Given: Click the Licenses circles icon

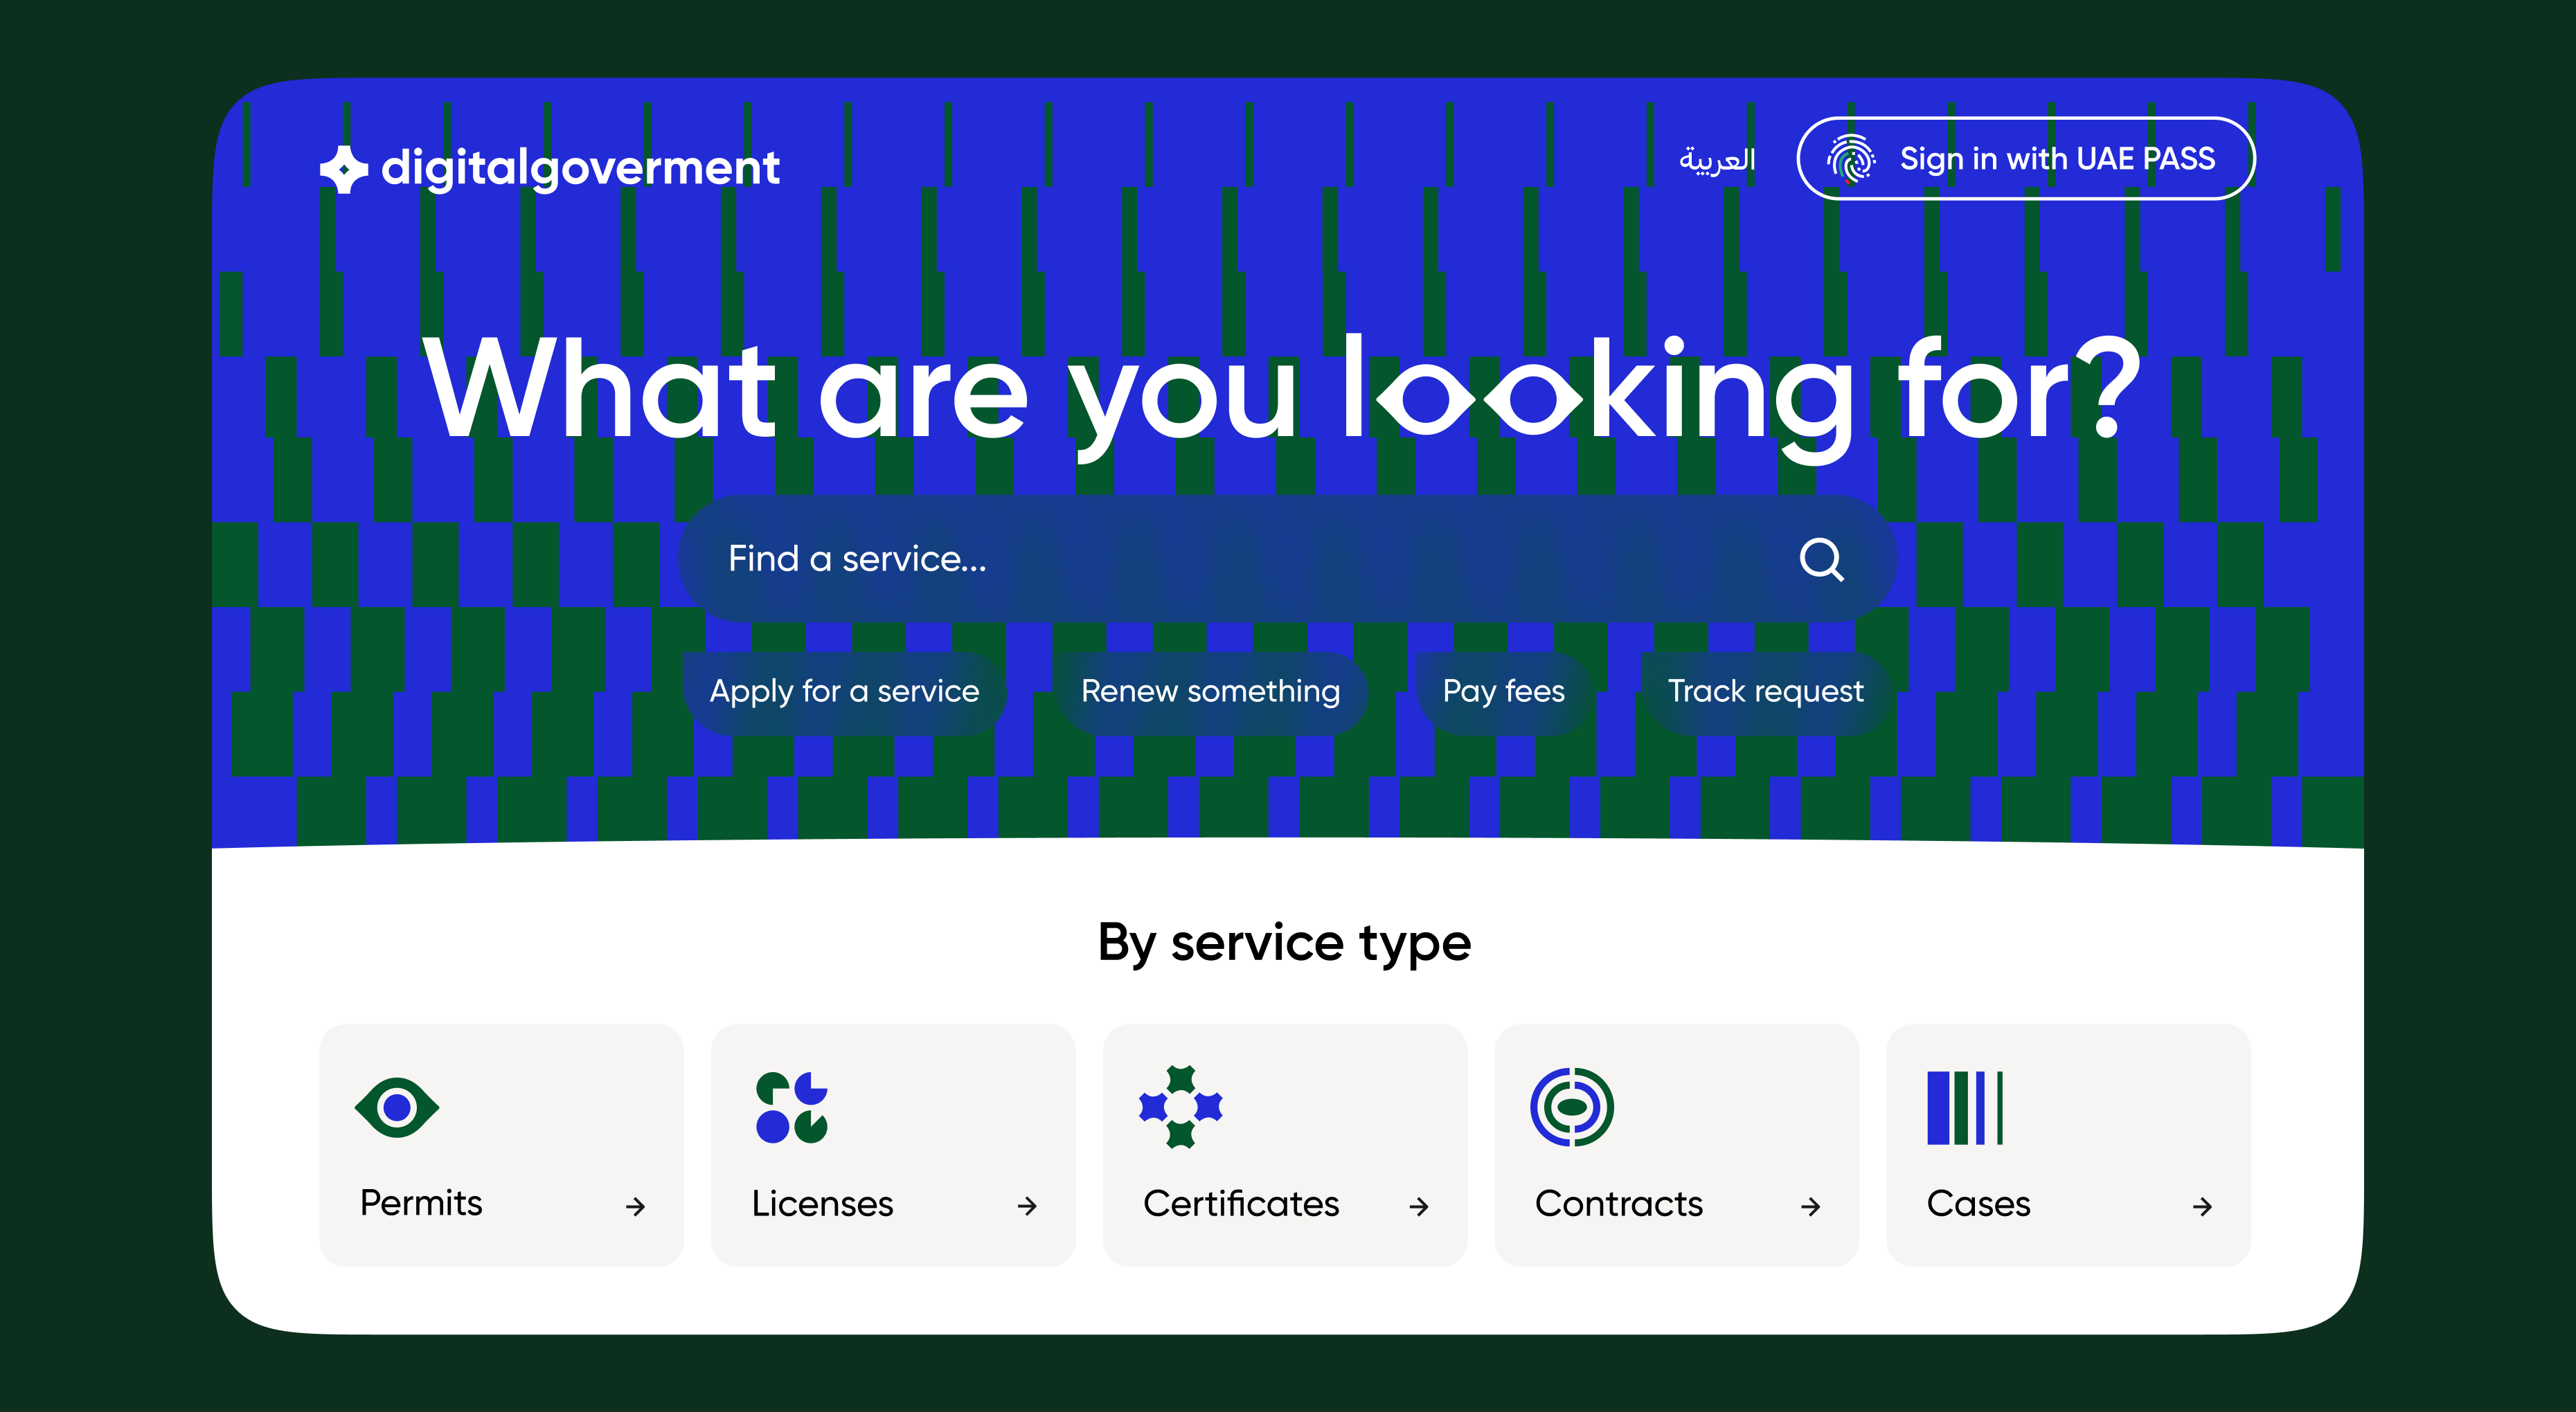Looking at the screenshot, I should pos(792,1107).
